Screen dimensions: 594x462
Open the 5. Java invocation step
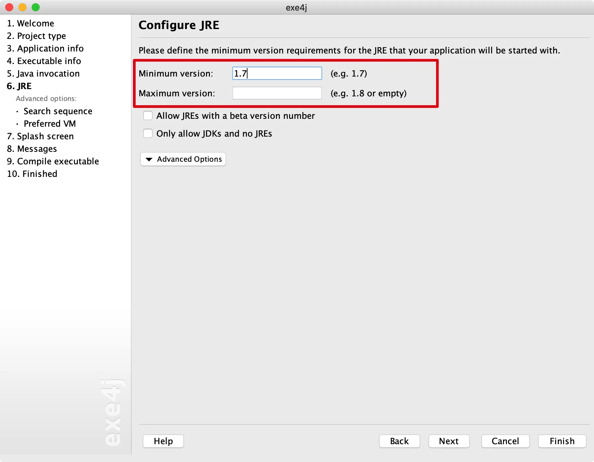(x=44, y=74)
